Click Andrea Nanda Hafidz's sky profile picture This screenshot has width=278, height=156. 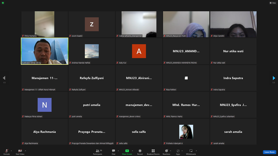click(x=92, y=51)
